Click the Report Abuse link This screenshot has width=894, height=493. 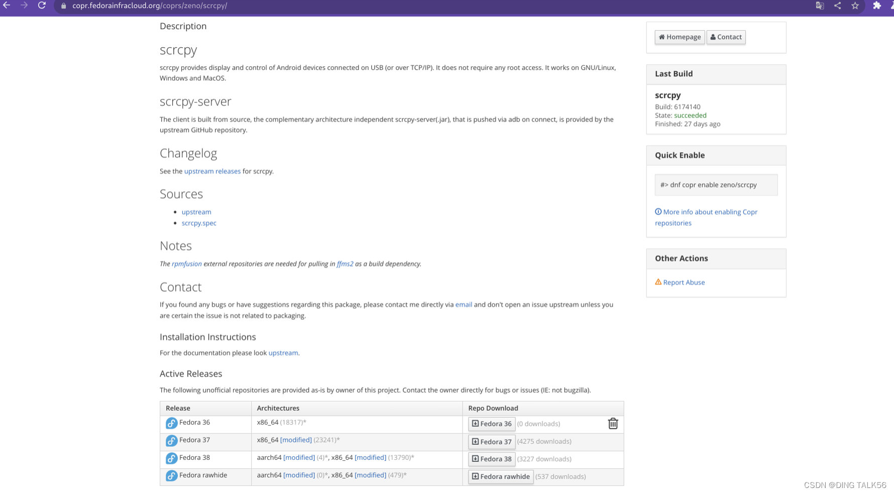coord(684,282)
